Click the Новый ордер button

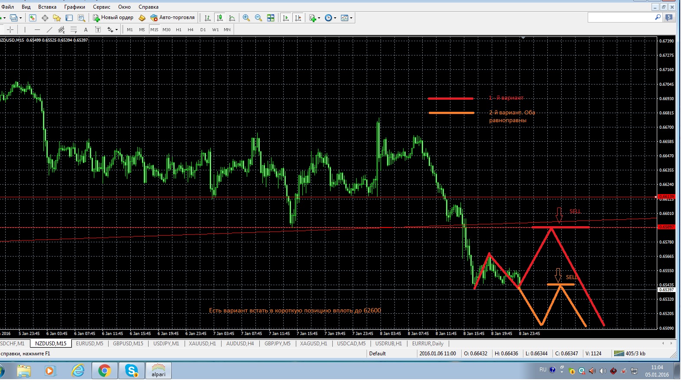[113, 18]
